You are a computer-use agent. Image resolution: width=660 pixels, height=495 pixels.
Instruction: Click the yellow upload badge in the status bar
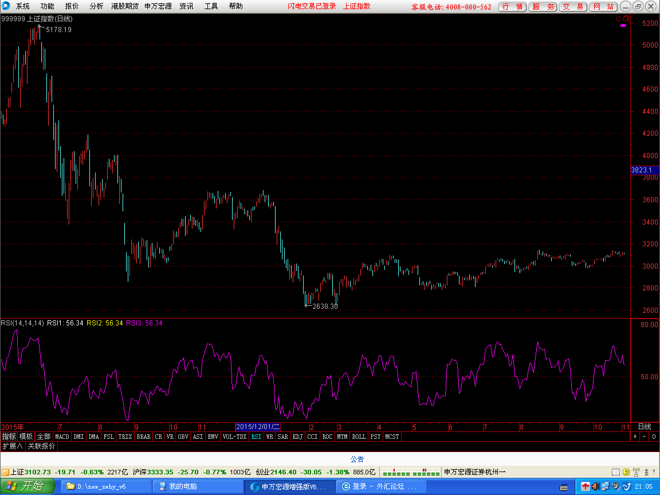pyautogui.click(x=626, y=472)
